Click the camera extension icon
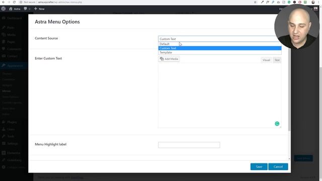The width and height of the screenshot is (322, 181). tap(278, 2)
